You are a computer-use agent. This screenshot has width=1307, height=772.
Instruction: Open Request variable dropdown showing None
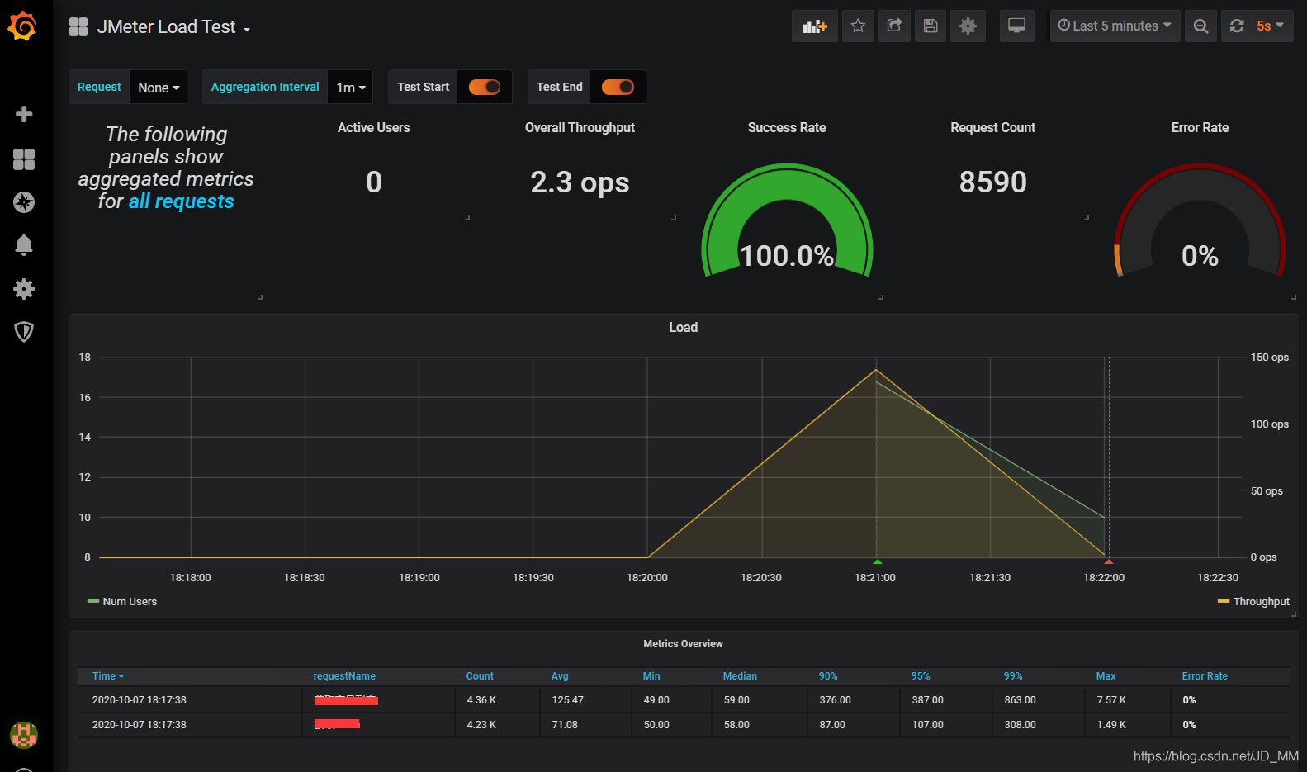pos(159,87)
